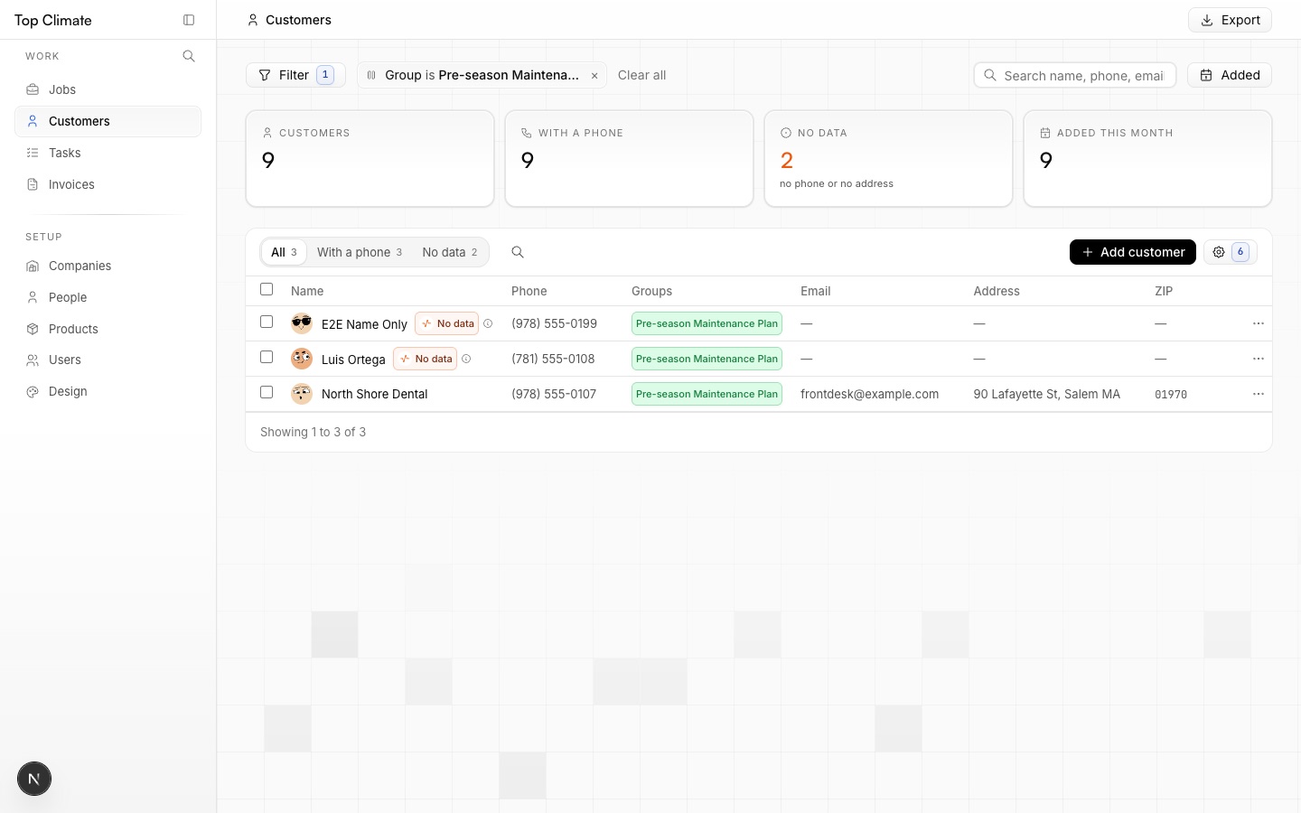1301x813 pixels.
Task: Toggle the select-all checkbox in table header
Action: (267, 289)
